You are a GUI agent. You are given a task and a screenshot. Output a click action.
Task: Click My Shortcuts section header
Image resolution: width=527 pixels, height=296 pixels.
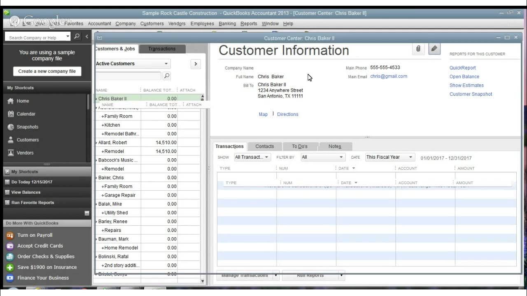pyautogui.click(x=47, y=171)
